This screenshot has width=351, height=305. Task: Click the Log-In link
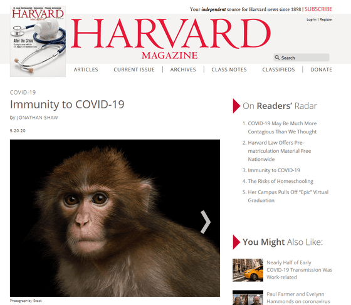312,19
